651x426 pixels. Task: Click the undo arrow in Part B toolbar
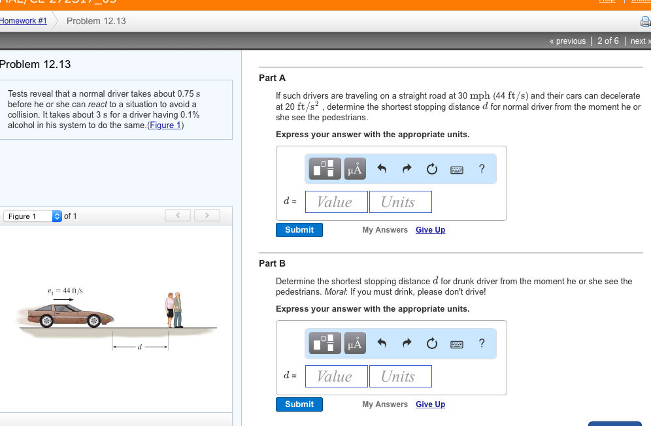tap(382, 343)
